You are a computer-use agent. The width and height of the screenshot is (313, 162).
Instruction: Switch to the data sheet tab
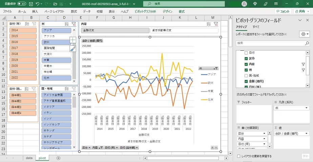click(29, 158)
